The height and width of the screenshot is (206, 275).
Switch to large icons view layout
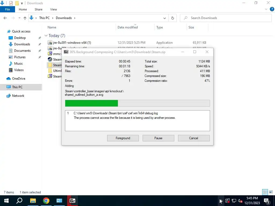[x=271, y=192]
